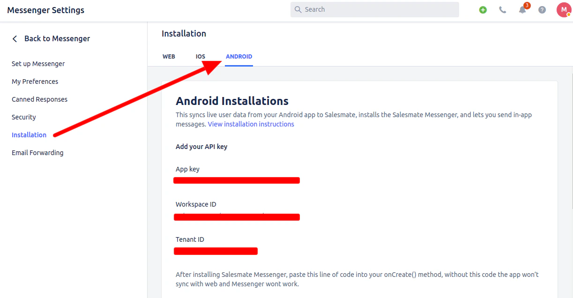
Task: Open Set up Messenger settings
Action: coord(38,64)
